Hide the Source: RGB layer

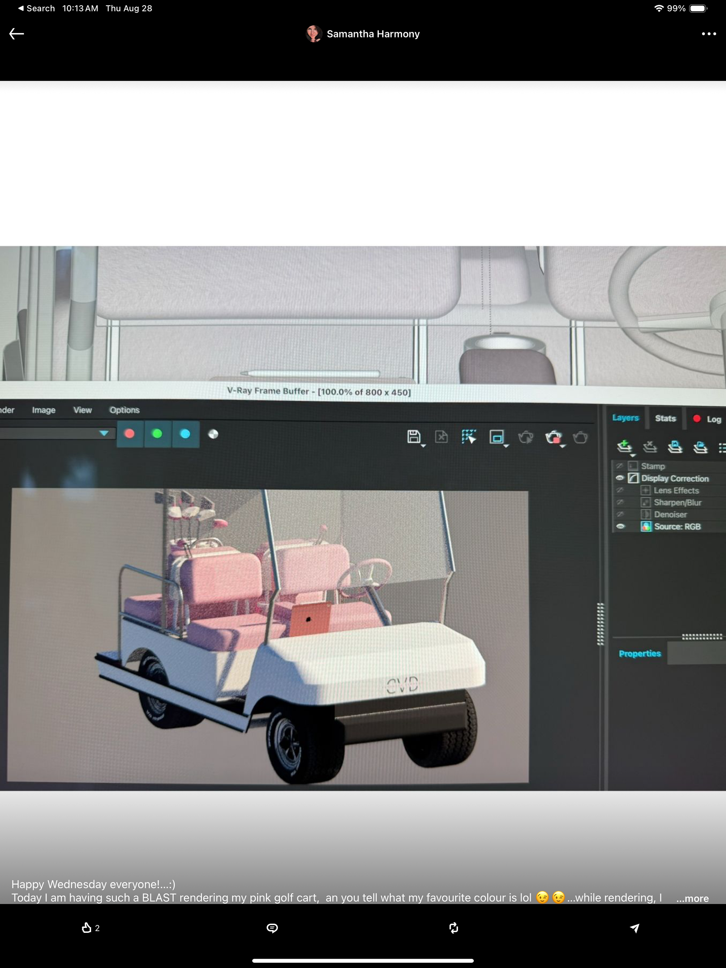[620, 526]
